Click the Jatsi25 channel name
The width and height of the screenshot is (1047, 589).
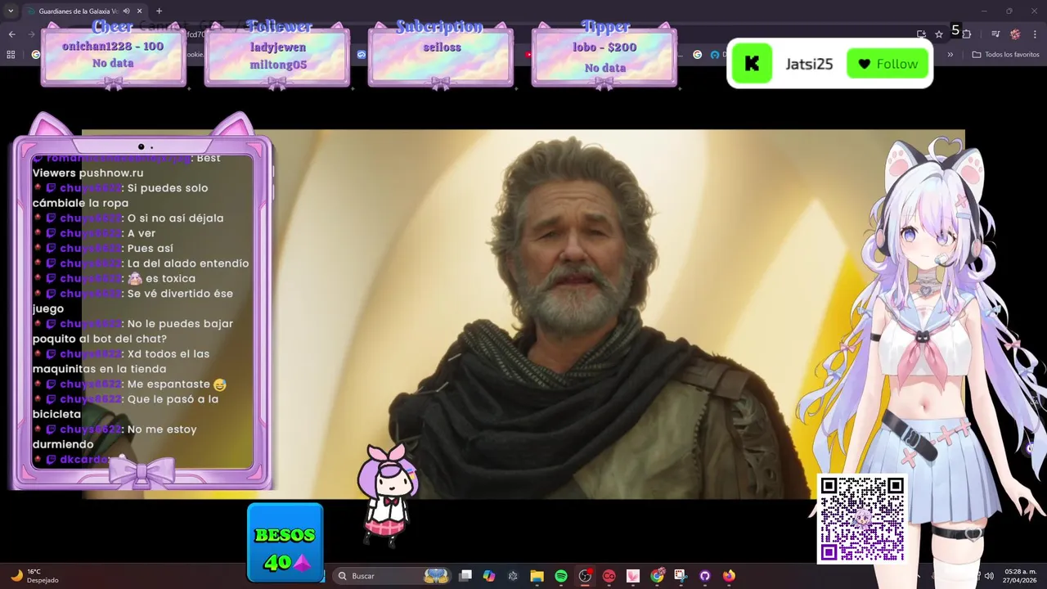coord(809,64)
